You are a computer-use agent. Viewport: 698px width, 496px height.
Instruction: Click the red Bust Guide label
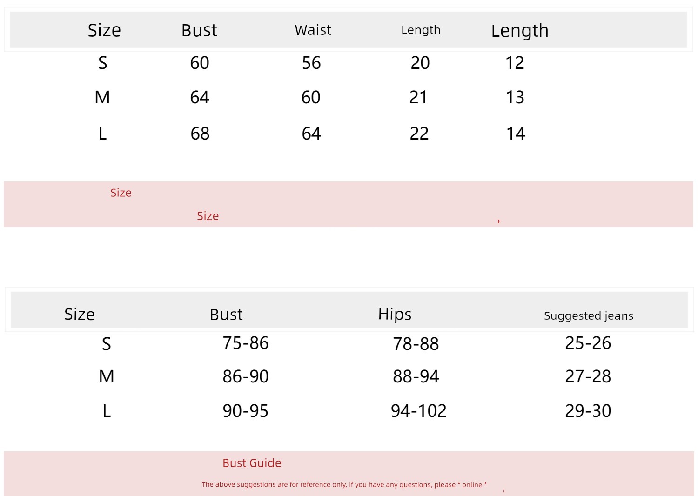tap(252, 463)
